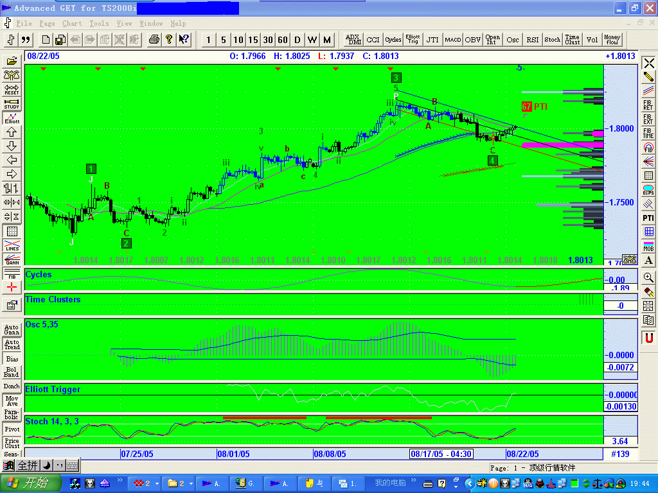
Task: Click the RESET chart button
Action: 12,90
